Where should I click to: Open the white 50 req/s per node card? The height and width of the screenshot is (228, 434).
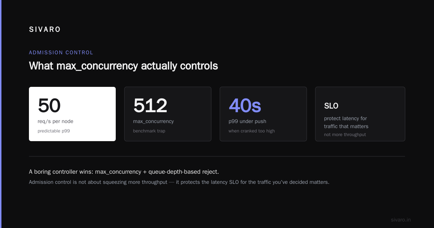pyautogui.click(x=72, y=114)
